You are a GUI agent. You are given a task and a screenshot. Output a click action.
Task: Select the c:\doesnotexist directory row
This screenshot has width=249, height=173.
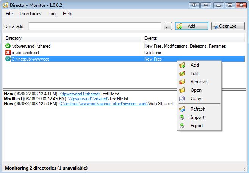[x=124, y=53]
